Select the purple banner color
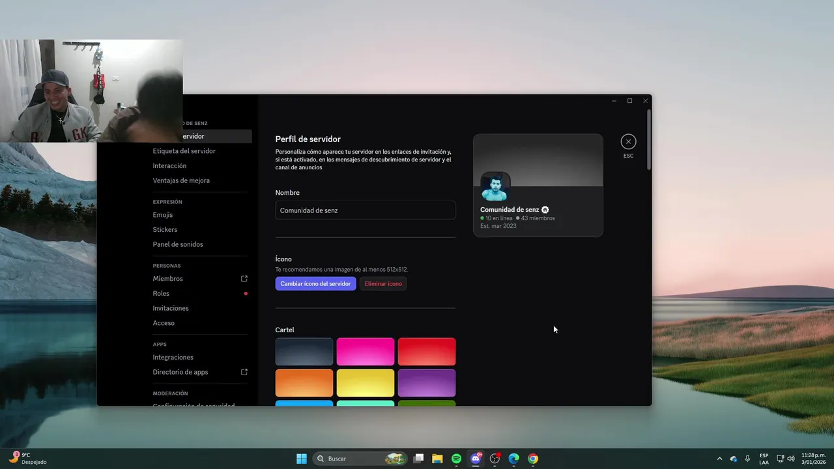Screen dimensions: 834x469 pyautogui.click(x=427, y=383)
